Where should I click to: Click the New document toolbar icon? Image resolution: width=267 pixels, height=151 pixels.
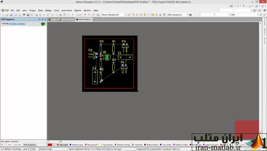point(3,15)
